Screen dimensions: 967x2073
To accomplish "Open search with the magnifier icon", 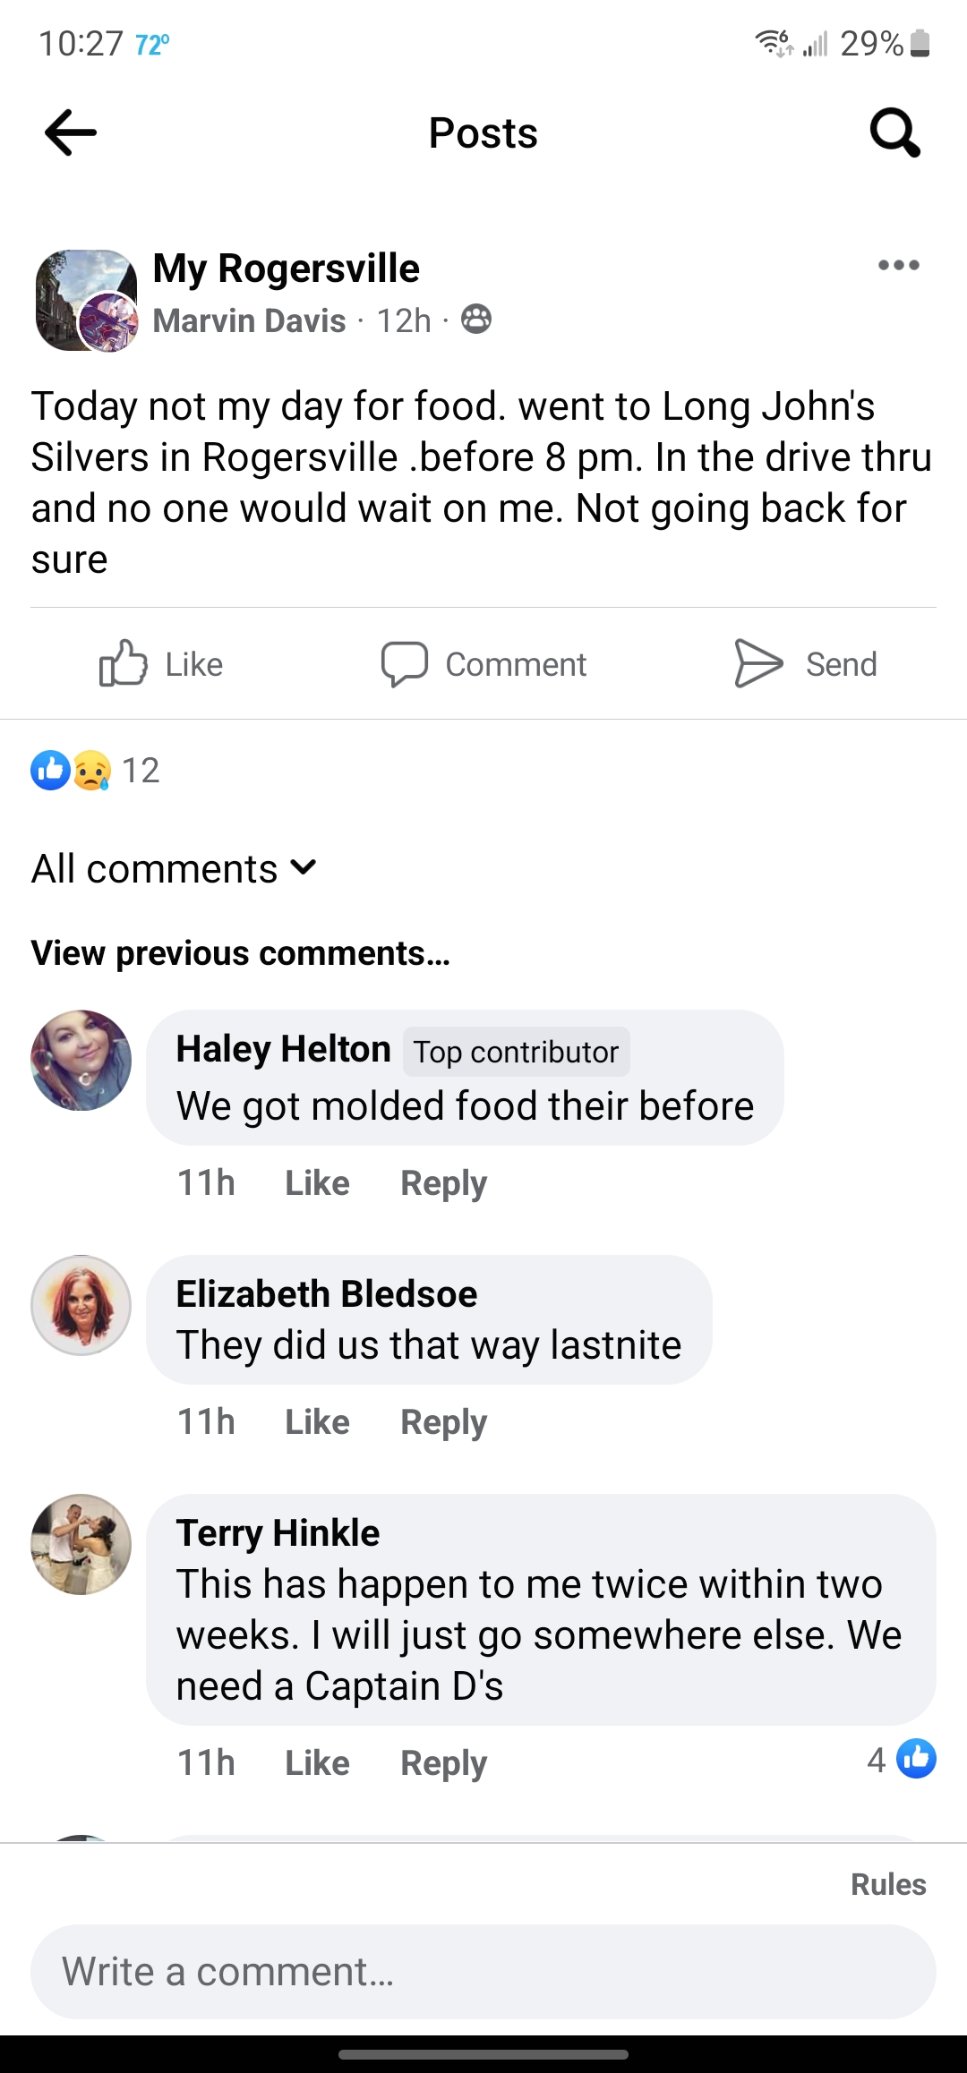I will pos(894,132).
